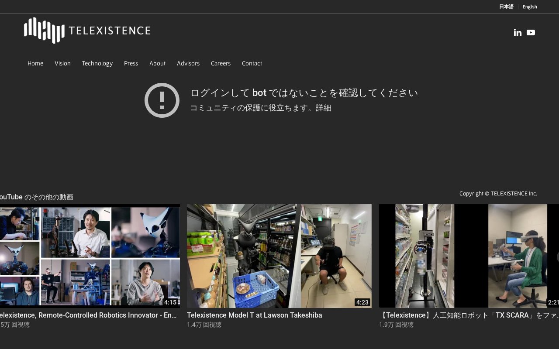Click the Remote-Controlled Robotics Innovator video title
This screenshot has height=349, width=559.
(88, 315)
